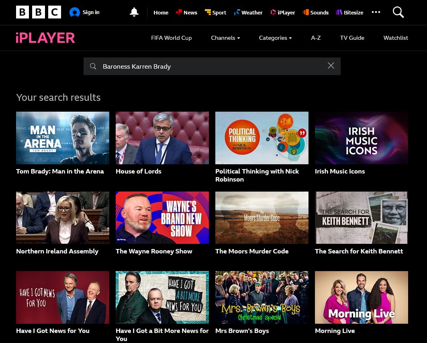
Task: Click 'The Moors Murder Code' title text
Action: coord(252,251)
